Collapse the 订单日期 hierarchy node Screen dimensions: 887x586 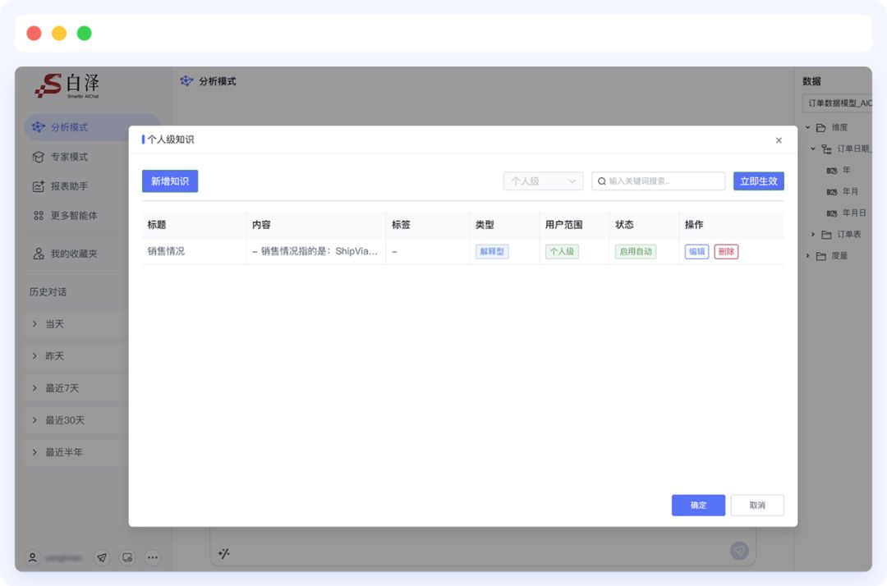pos(813,149)
